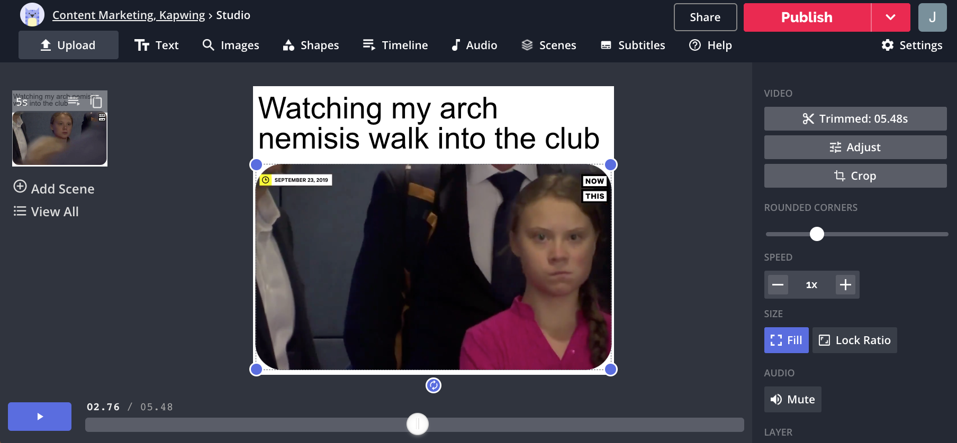Click the user avatar labeled J
Image resolution: width=957 pixels, height=443 pixels.
click(932, 17)
